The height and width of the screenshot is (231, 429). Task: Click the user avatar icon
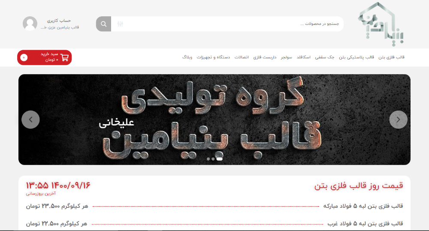30,24
